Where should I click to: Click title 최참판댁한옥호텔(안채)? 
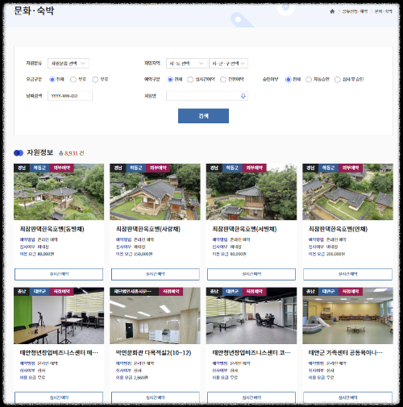[x=338, y=229]
